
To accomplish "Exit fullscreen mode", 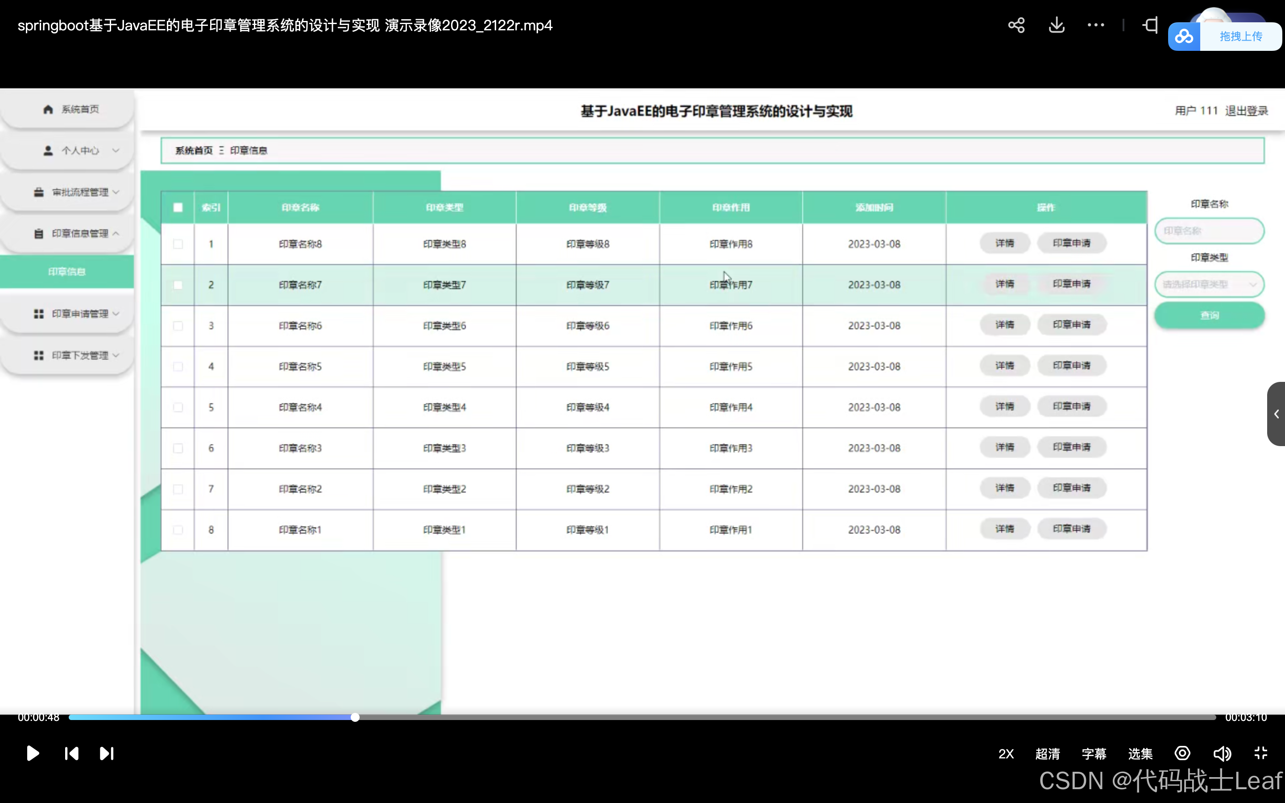I will pos(1260,753).
